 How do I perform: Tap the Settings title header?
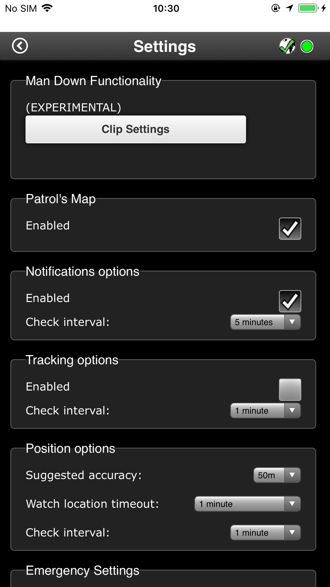(x=165, y=46)
